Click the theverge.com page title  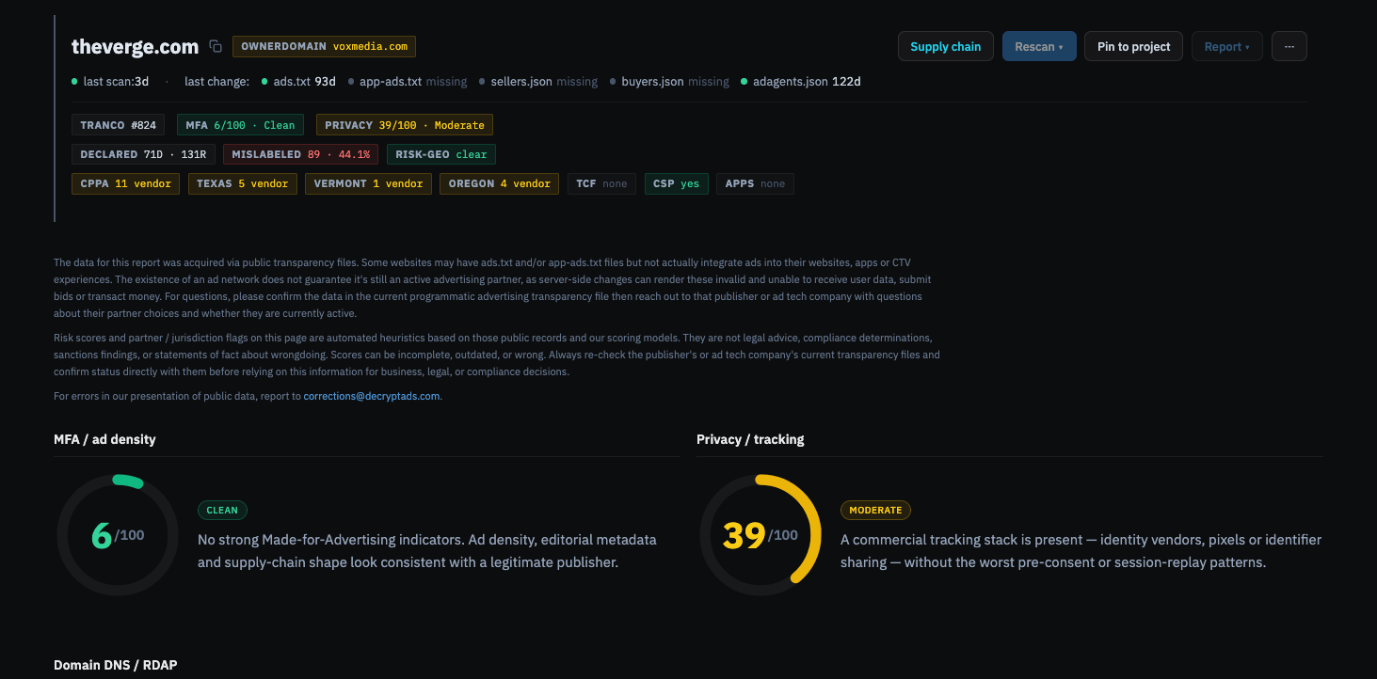pyautogui.click(x=136, y=46)
